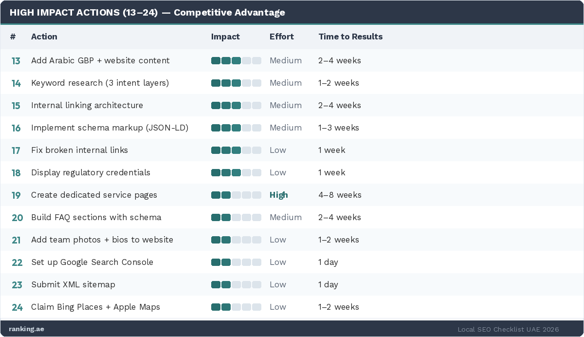Click the impact bar for Create dedicated service pages
The height and width of the screenshot is (337, 584).
236,195
